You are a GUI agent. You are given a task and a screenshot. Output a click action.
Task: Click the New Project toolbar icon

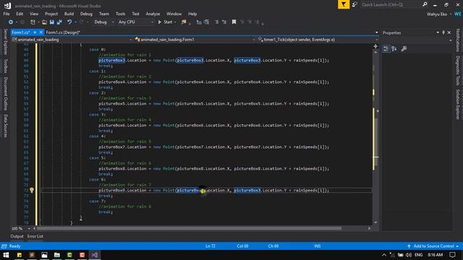33,22
